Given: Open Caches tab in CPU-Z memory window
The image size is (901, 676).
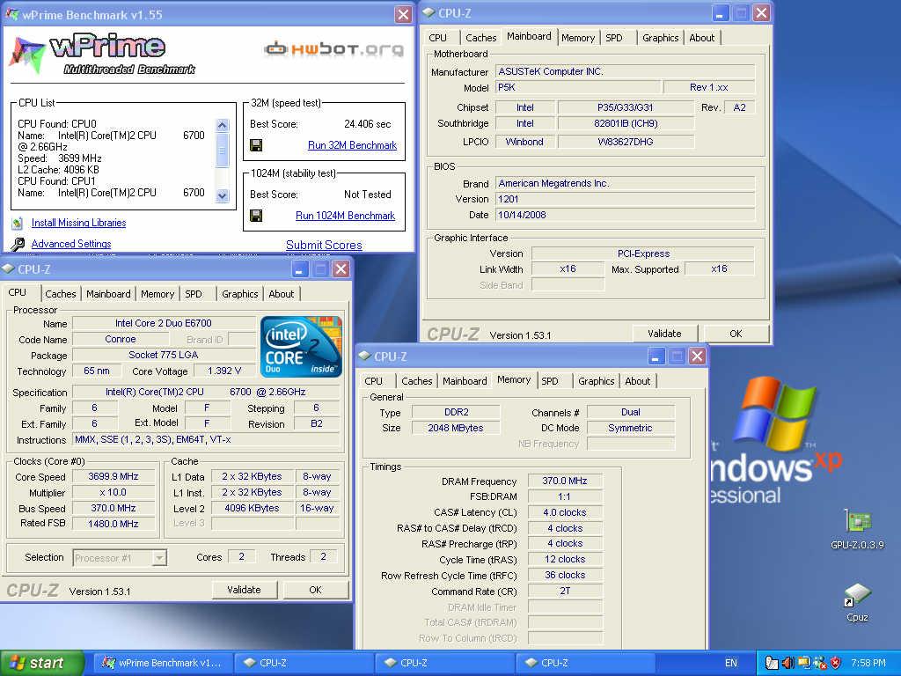Looking at the screenshot, I should point(416,380).
